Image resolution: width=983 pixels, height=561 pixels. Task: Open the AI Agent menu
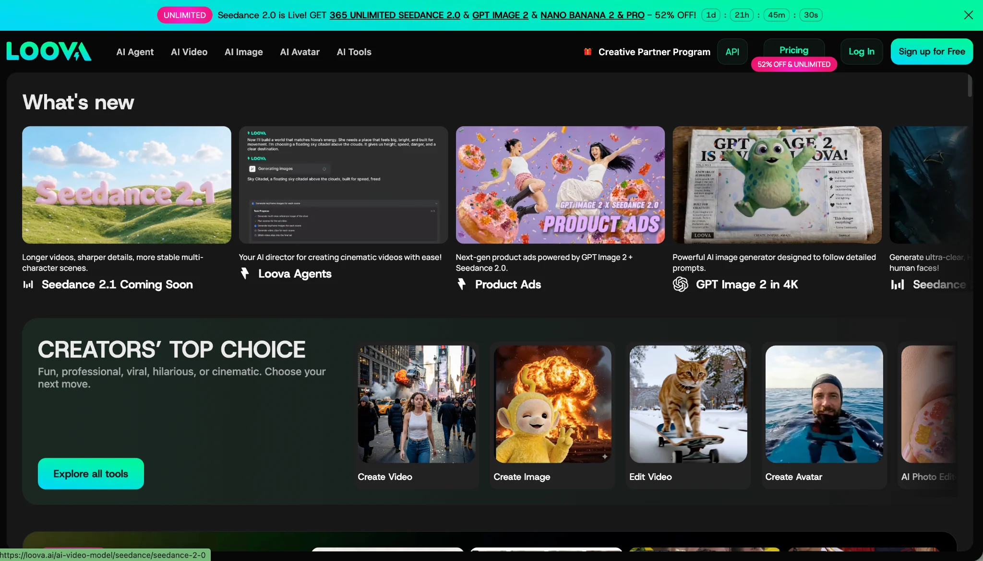135,52
